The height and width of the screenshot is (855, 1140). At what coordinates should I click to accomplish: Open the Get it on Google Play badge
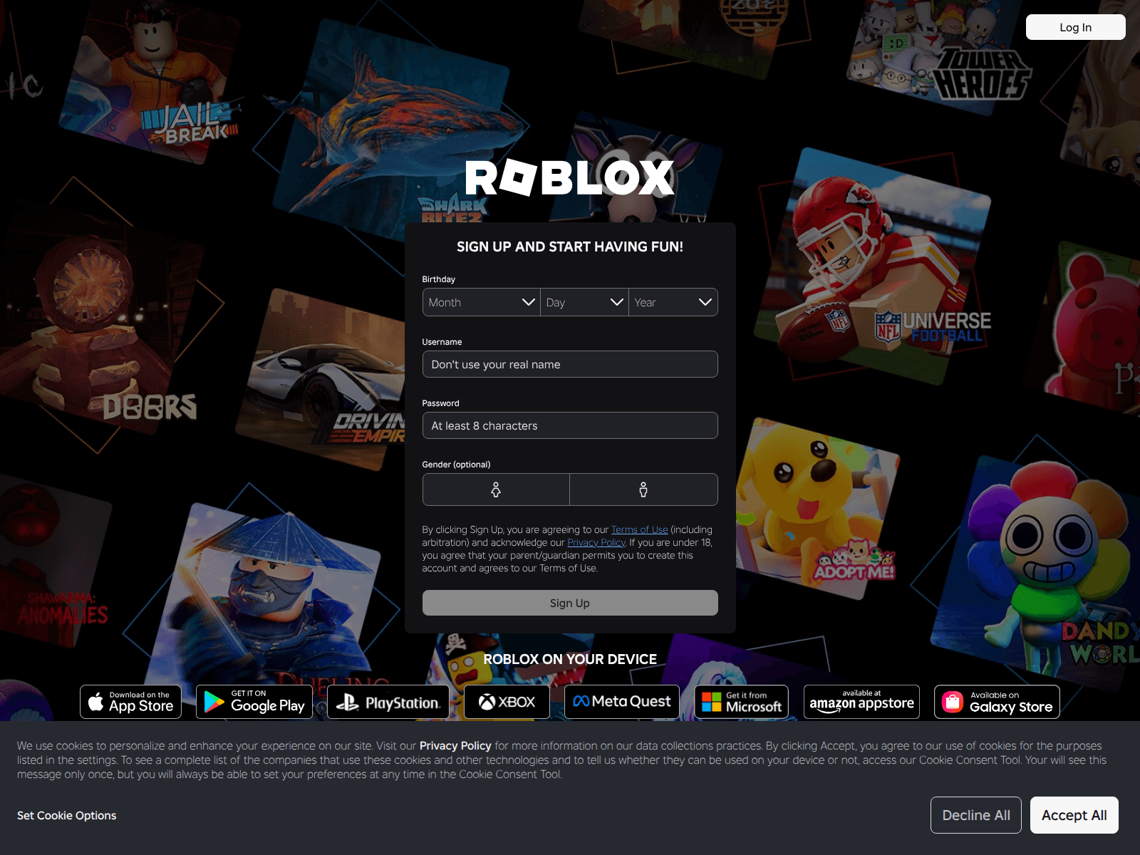point(254,702)
